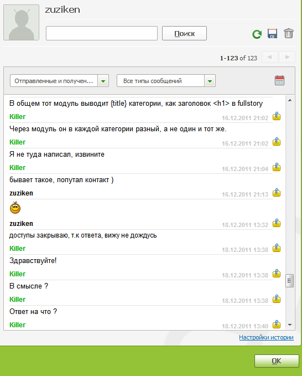Click the clipboard icon at 16.12.2011 21:04
Viewport: 302px width, 376px height.
[x=277, y=167]
